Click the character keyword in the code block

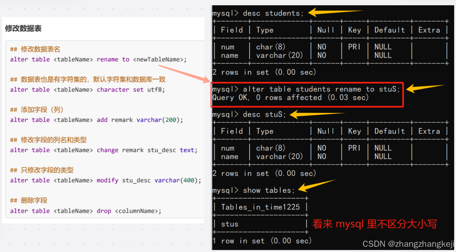[113, 90]
